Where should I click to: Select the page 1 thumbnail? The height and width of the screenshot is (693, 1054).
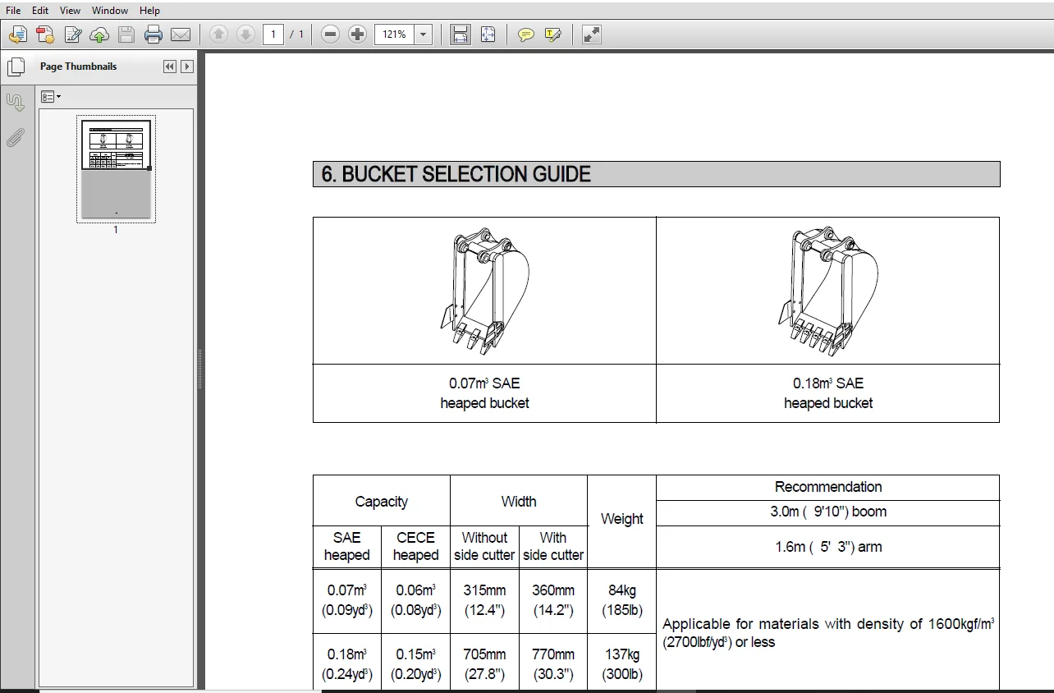tap(116, 169)
